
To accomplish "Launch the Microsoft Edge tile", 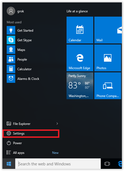I will tap(80, 58).
